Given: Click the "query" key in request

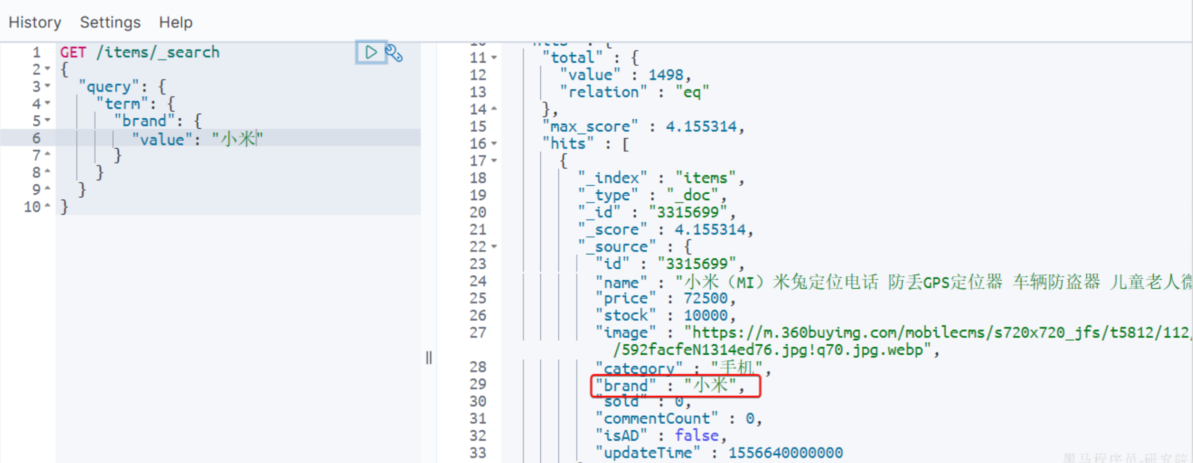Looking at the screenshot, I should point(109,86).
